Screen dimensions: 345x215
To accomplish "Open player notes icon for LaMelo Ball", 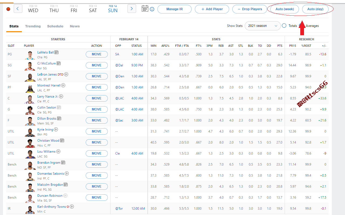I will coord(57,52).
